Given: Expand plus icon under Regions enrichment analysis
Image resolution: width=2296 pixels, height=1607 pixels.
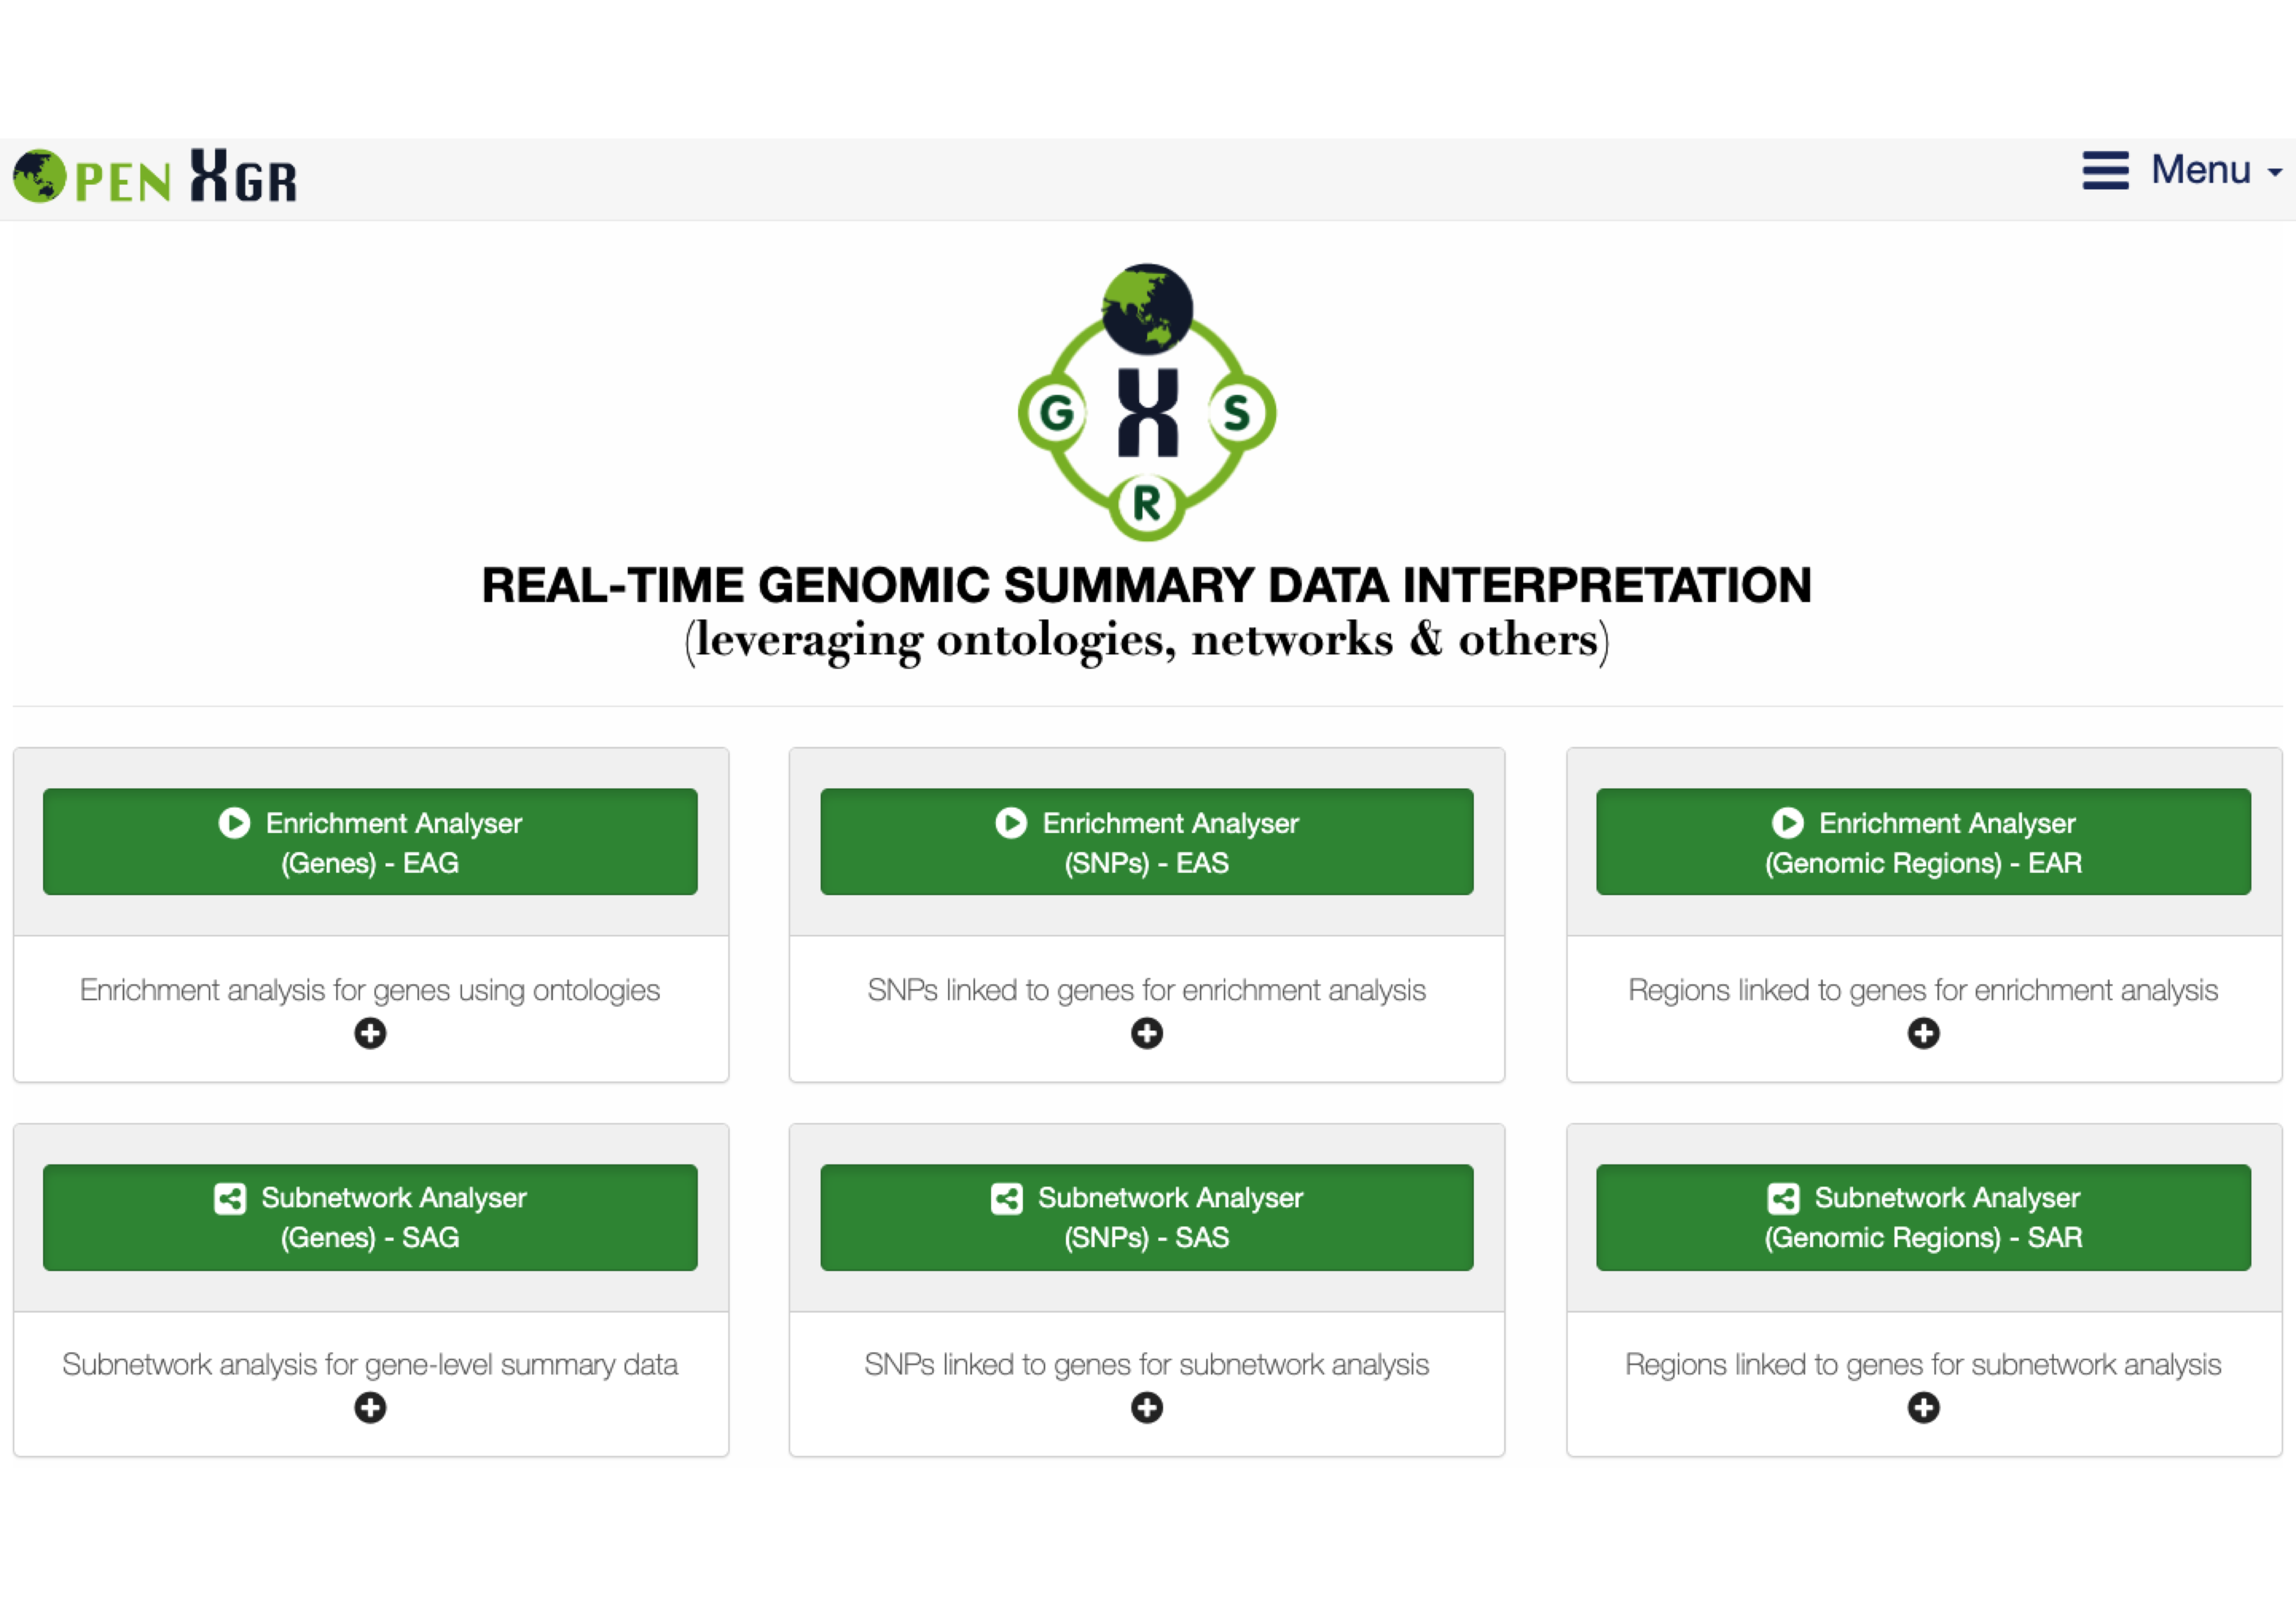Looking at the screenshot, I should [x=1923, y=1033].
